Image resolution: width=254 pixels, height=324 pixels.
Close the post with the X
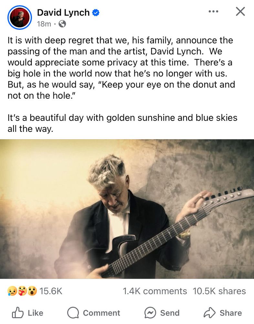pos(240,11)
